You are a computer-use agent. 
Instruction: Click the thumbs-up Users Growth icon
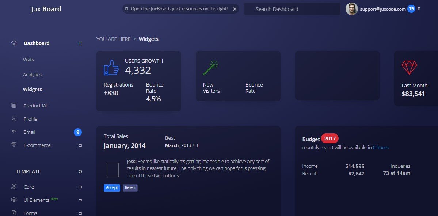pos(111,68)
